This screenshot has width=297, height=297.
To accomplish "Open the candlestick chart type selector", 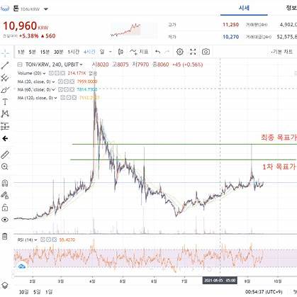I will click(121, 52).
